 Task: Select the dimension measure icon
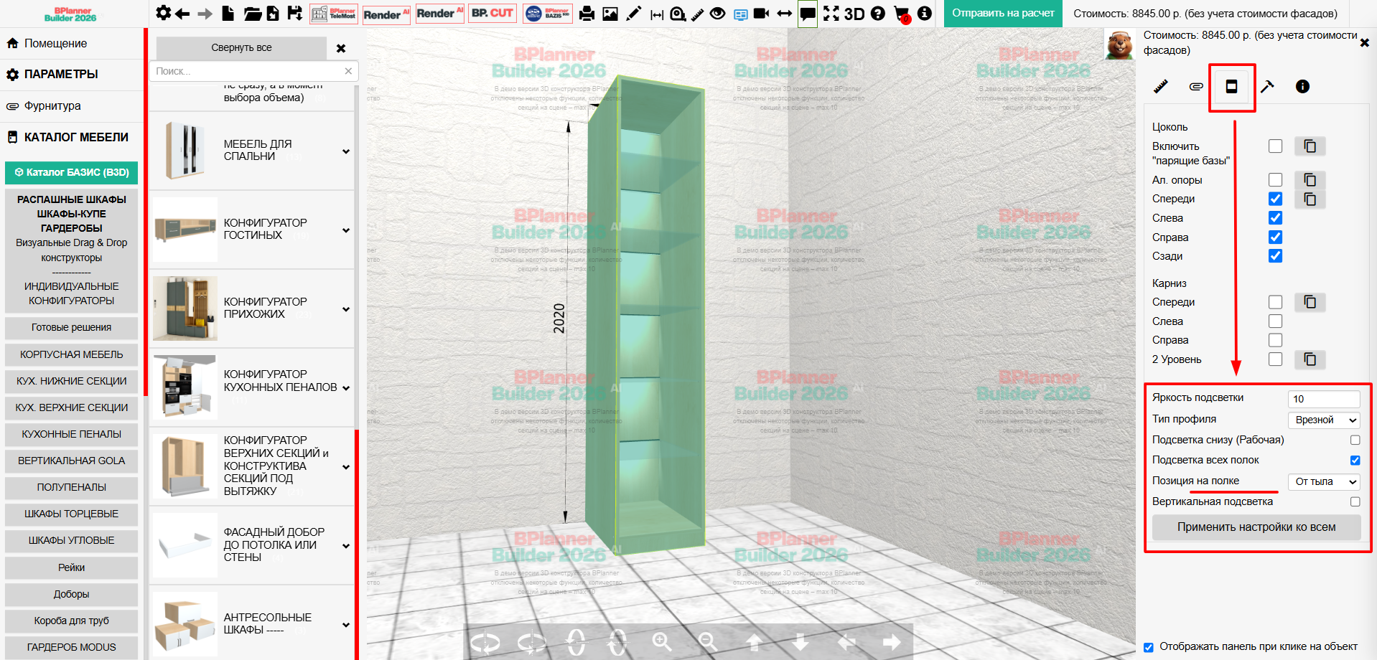pos(657,14)
